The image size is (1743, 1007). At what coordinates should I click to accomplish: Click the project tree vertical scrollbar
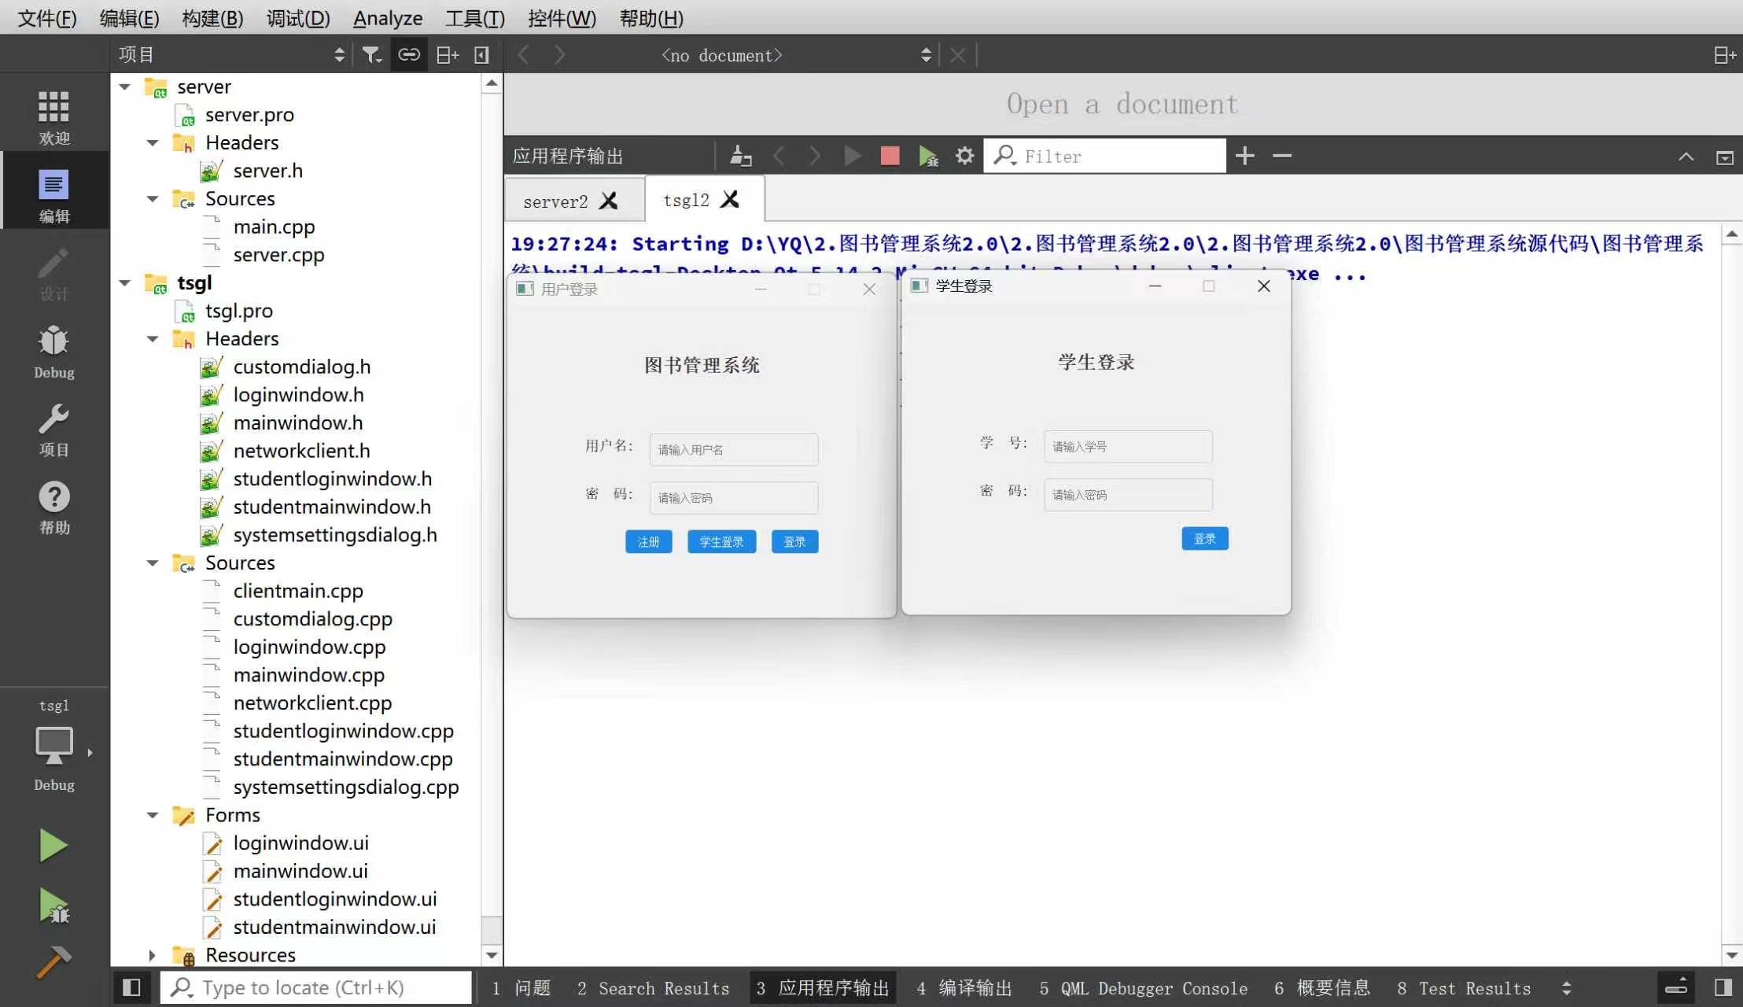492,503
